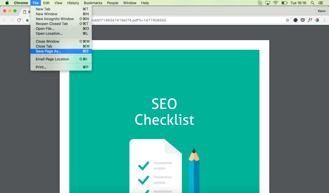Image resolution: width=329 pixels, height=193 pixels.
Task: Click the Pocket extension icon
Action: (x=303, y=20)
